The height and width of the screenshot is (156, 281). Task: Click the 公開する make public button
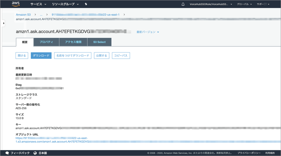pyautogui.click(x=102, y=56)
